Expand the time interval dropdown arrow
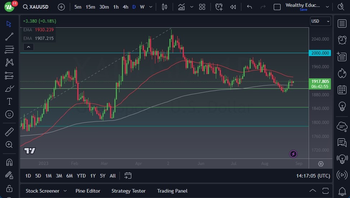Image resolution: width=350 pixels, height=198 pixels. (x=150, y=7)
